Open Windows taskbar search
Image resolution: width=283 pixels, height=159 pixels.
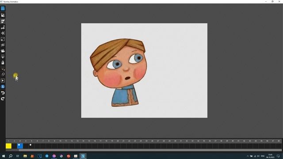point(11,156)
